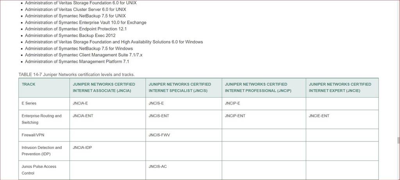Select the JNCIS-ENT cell text
The width and height of the screenshot is (400, 180).
coord(159,116)
